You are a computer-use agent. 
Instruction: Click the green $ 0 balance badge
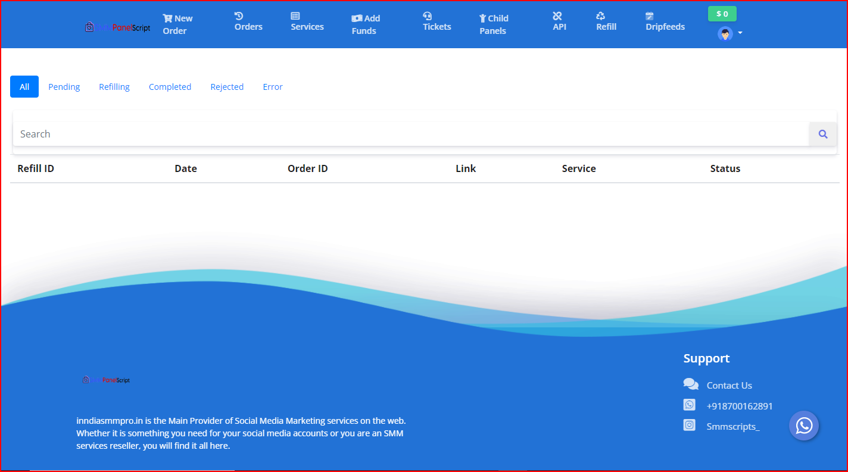click(x=722, y=14)
